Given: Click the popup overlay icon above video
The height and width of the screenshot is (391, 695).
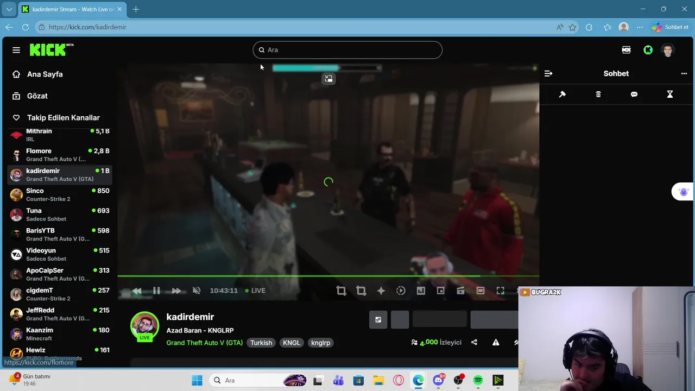Looking at the screenshot, I should tap(328, 79).
